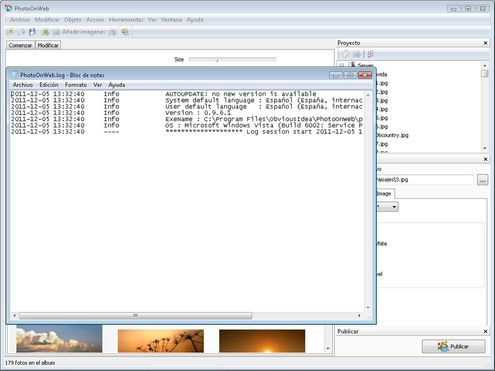The image size is (495, 371).
Task: Click the cloudy sky photo thumbnail
Action: pos(60,339)
